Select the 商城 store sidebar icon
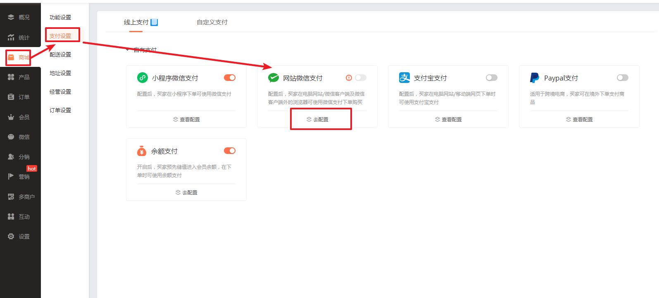 [x=11, y=57]
